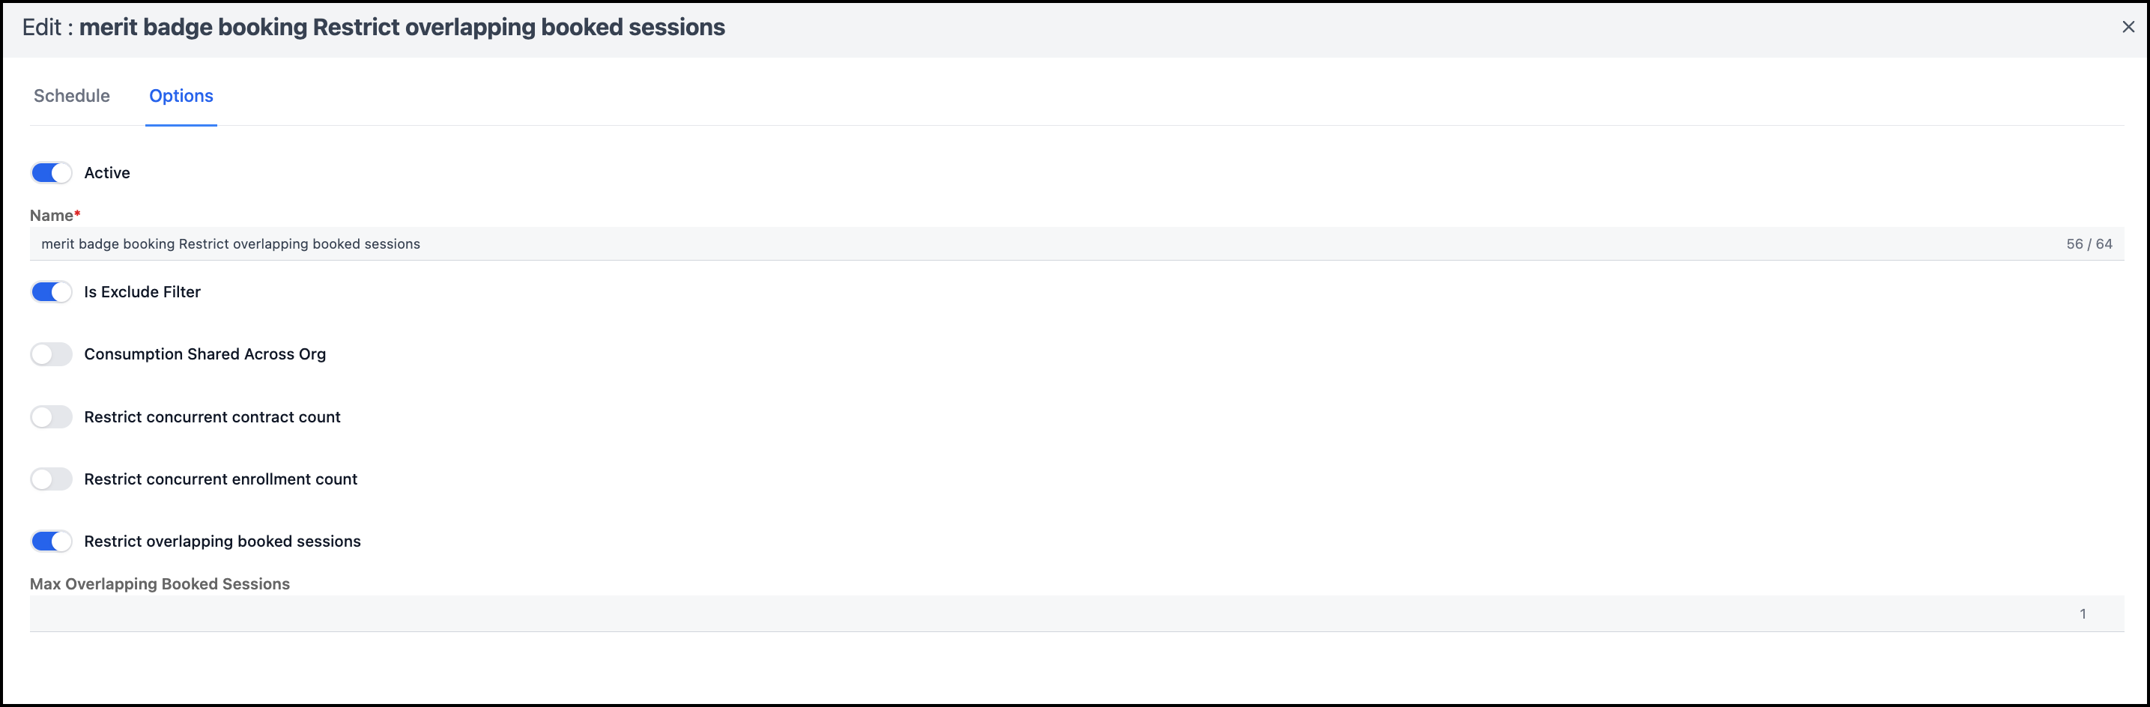Close the Edit dialog with X icon
The height and width of the screenshot is (707, 2150).
(x=2128, y=27)
